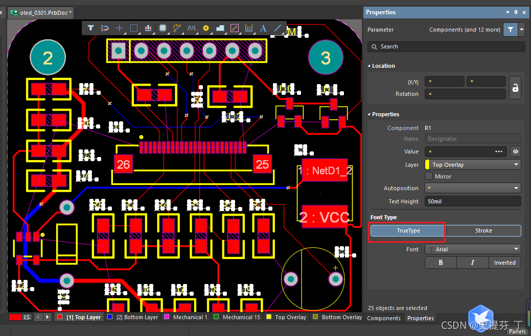Choose the dashed rectangle selection tool
This screenshot has height=336, width=531.
tap(134, 28)
